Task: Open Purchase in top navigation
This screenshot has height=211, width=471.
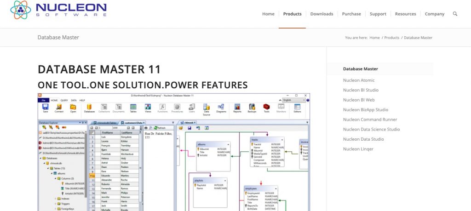Action: pos(351,14)
